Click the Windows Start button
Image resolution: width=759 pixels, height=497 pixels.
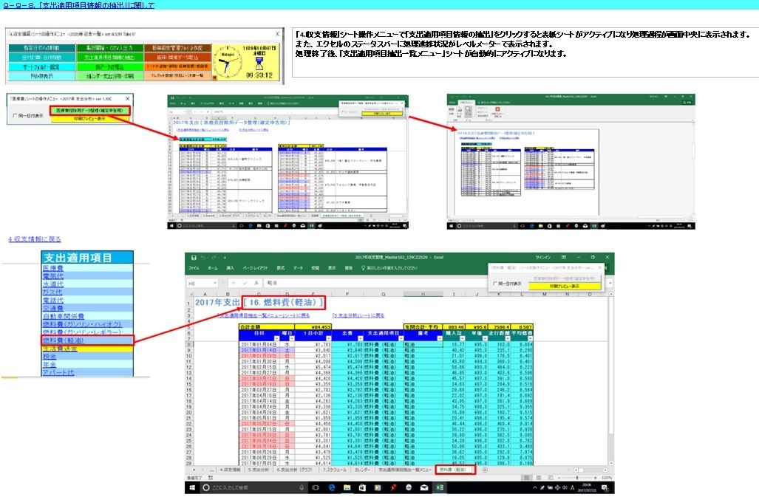click(x=192, y=487)
